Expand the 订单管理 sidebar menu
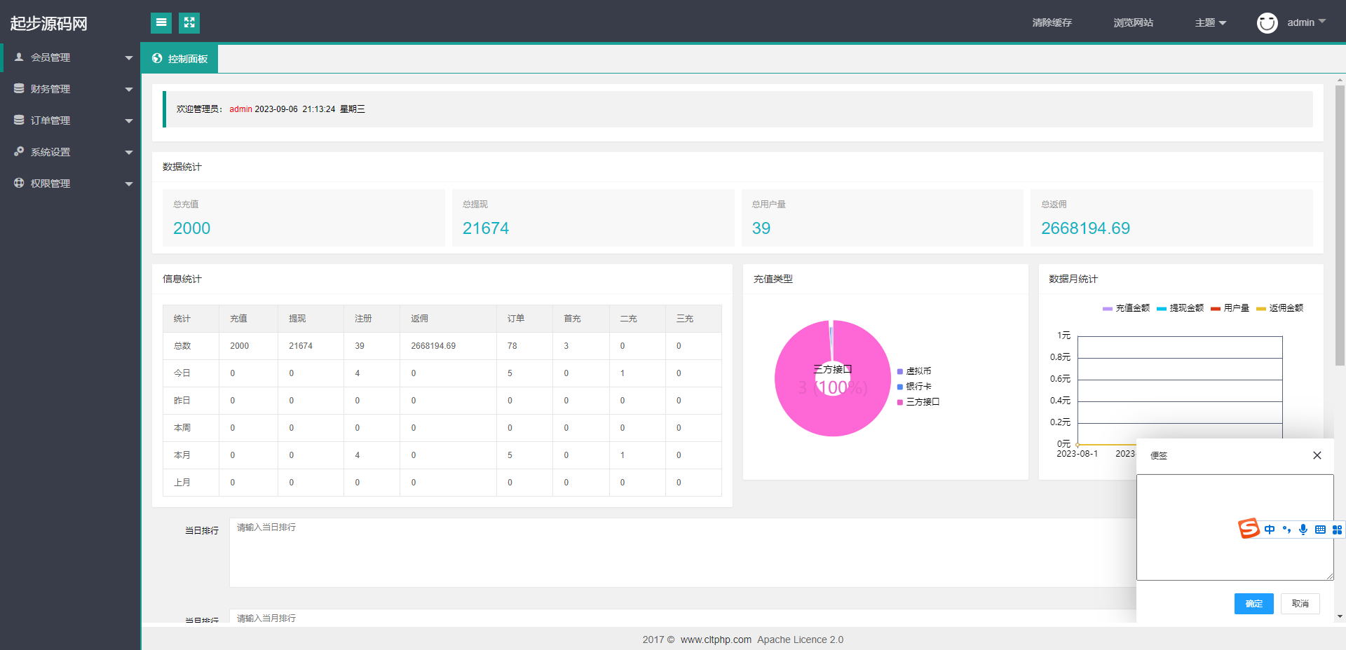Viewport: 1346px width, 650px height. 70,120
